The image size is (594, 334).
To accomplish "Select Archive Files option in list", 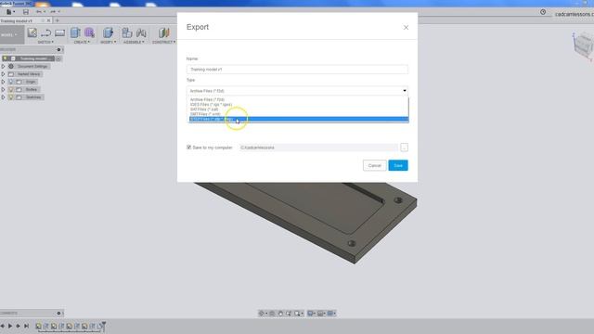I will tap(299, 99).
